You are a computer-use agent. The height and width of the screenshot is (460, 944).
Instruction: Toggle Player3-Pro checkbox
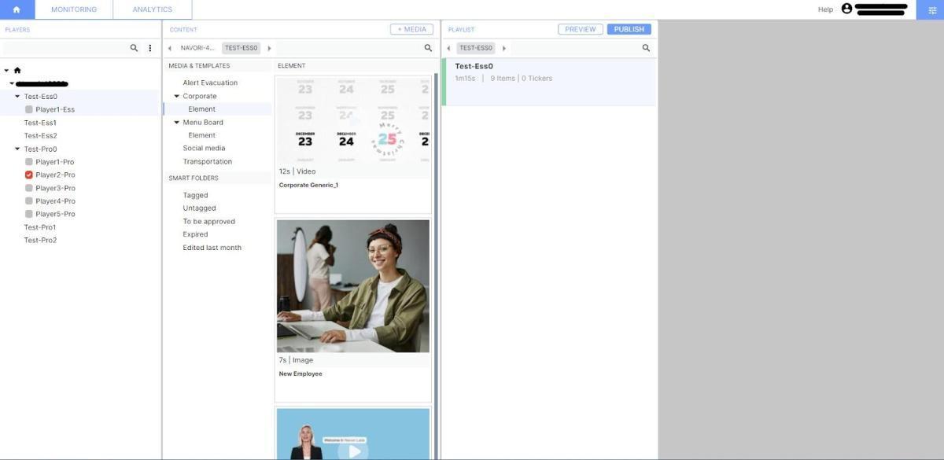[29, 188]
